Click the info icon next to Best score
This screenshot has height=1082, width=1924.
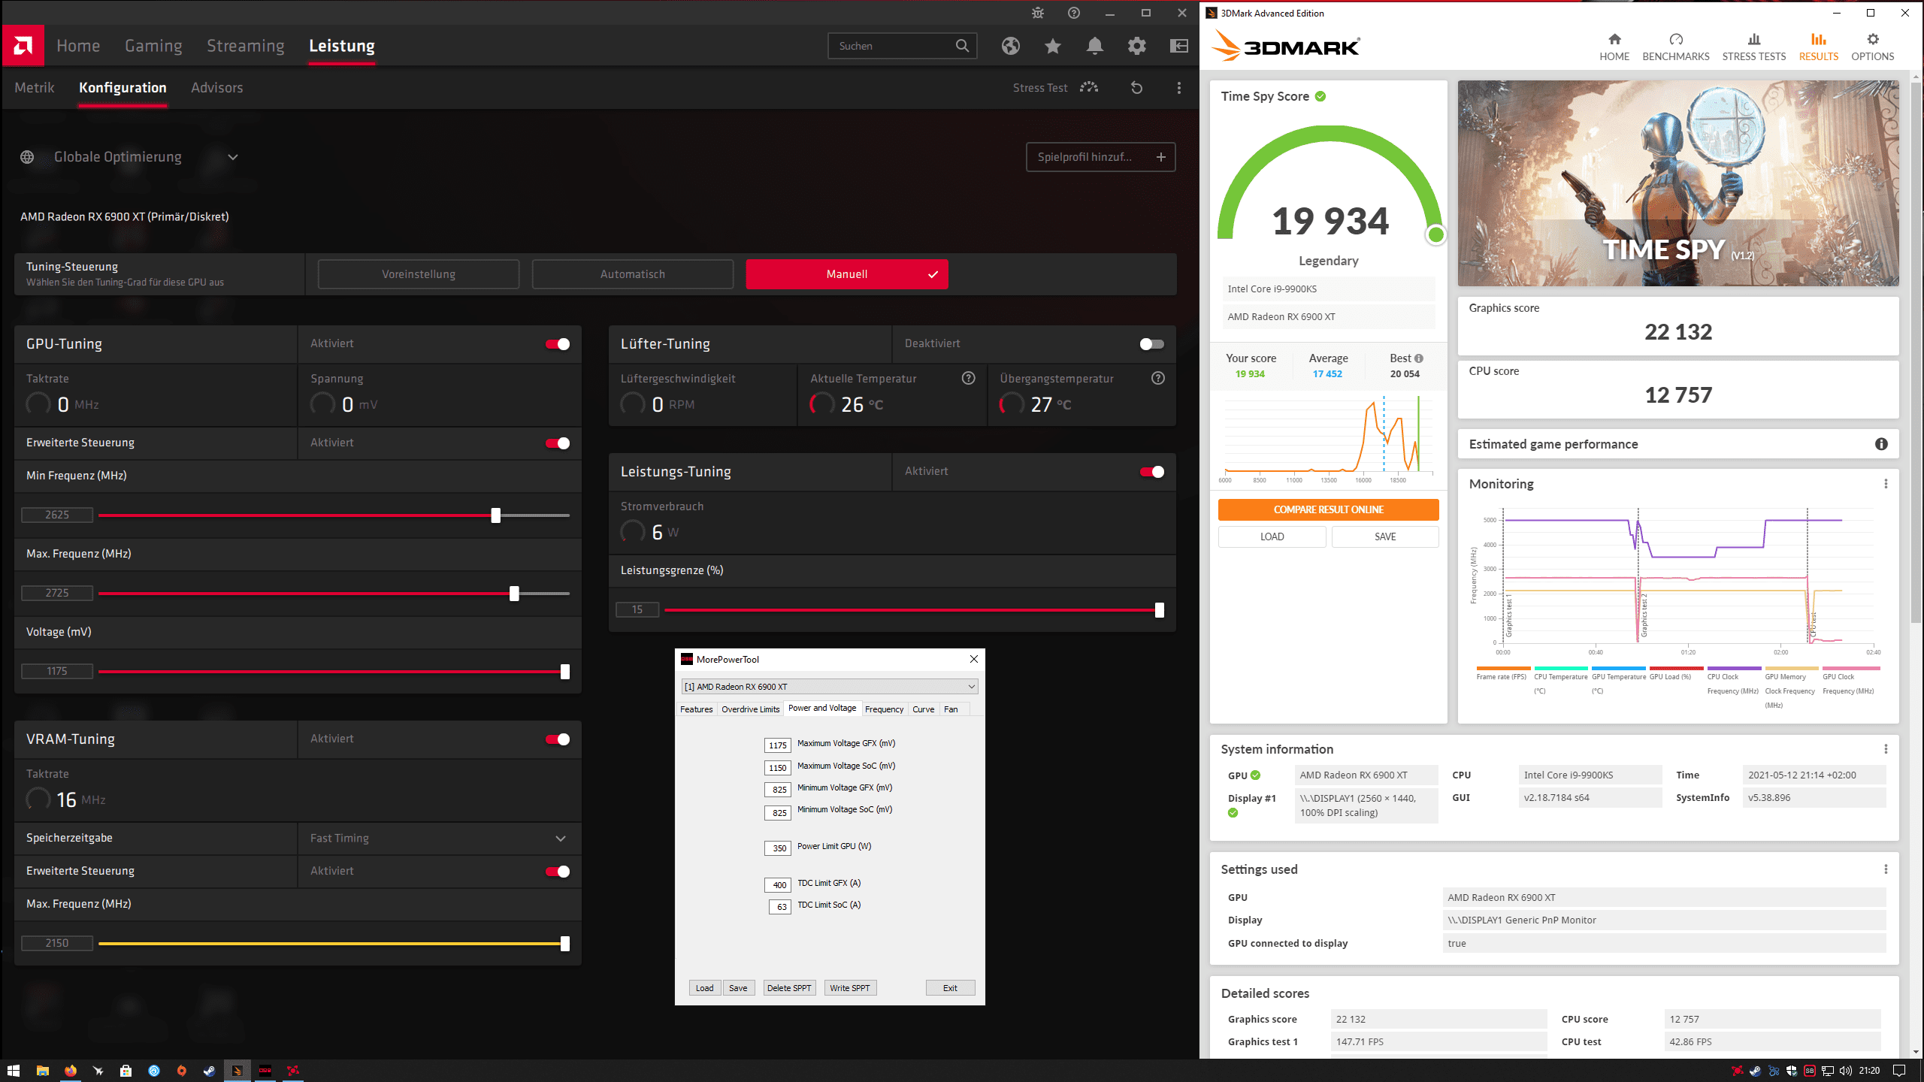(1419, 358)
